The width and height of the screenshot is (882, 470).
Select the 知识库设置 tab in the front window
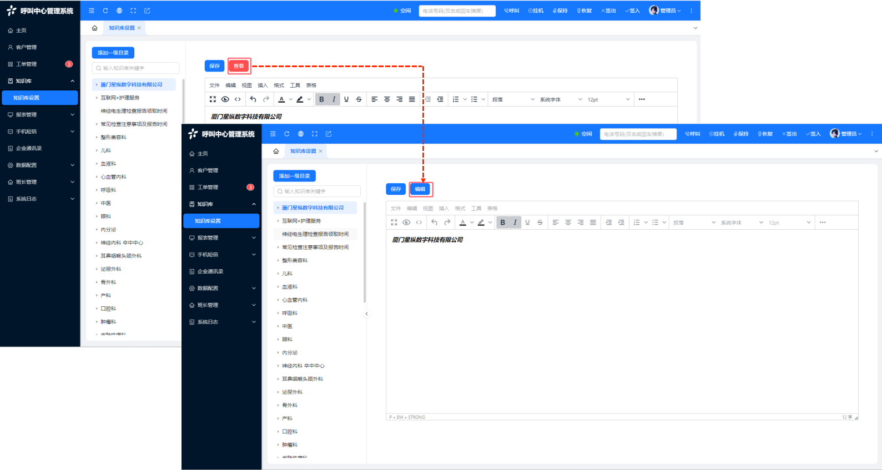[x=303, y=151]
